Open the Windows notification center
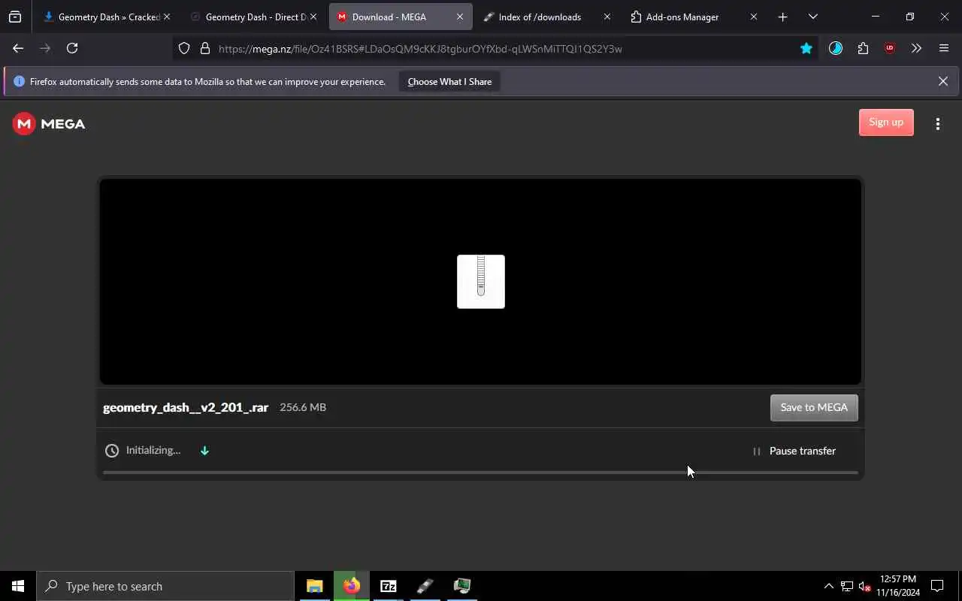This screenshot has height=601, width=962. coord(937,586)
